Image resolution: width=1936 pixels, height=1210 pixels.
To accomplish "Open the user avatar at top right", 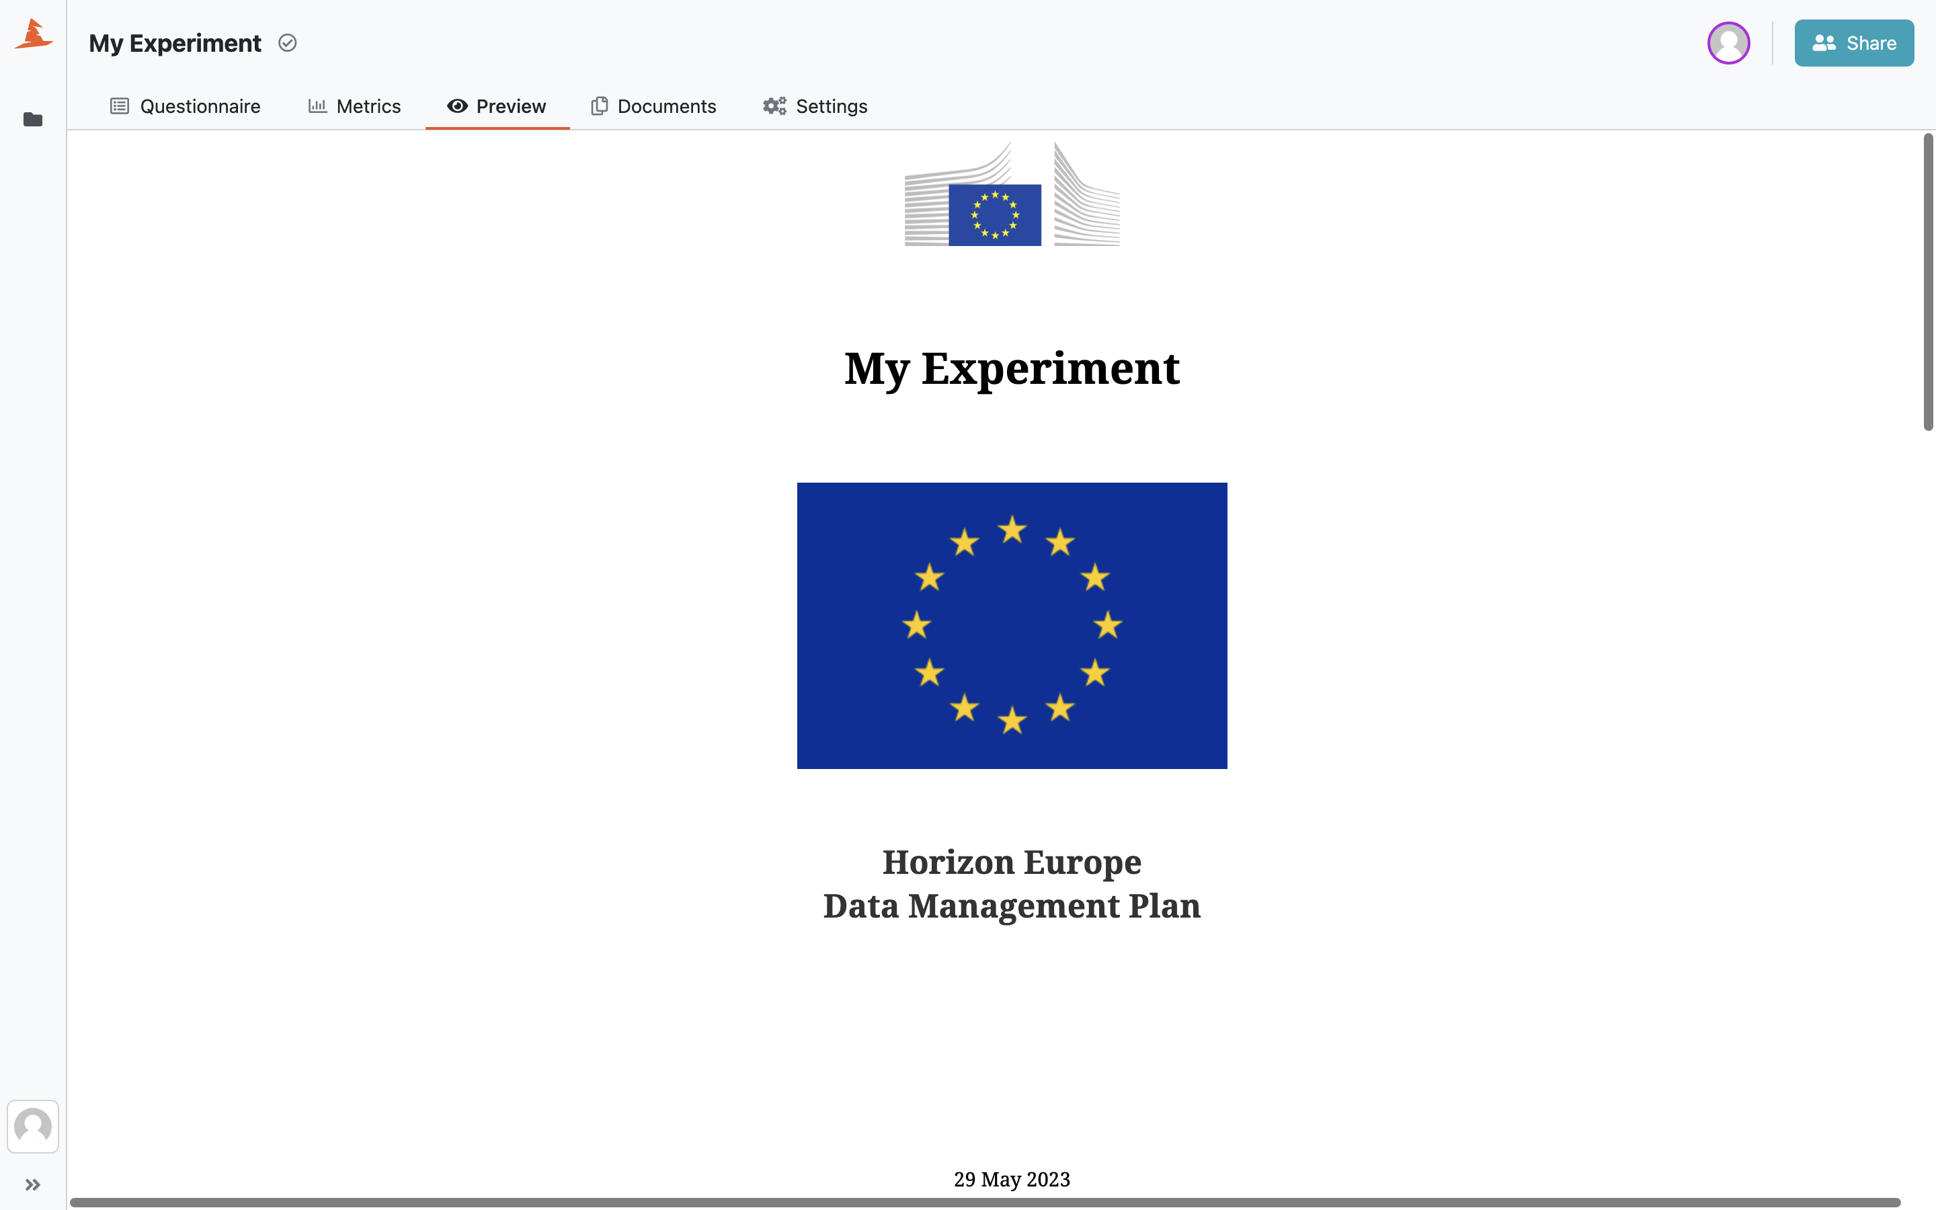I will pos(1728,43).
